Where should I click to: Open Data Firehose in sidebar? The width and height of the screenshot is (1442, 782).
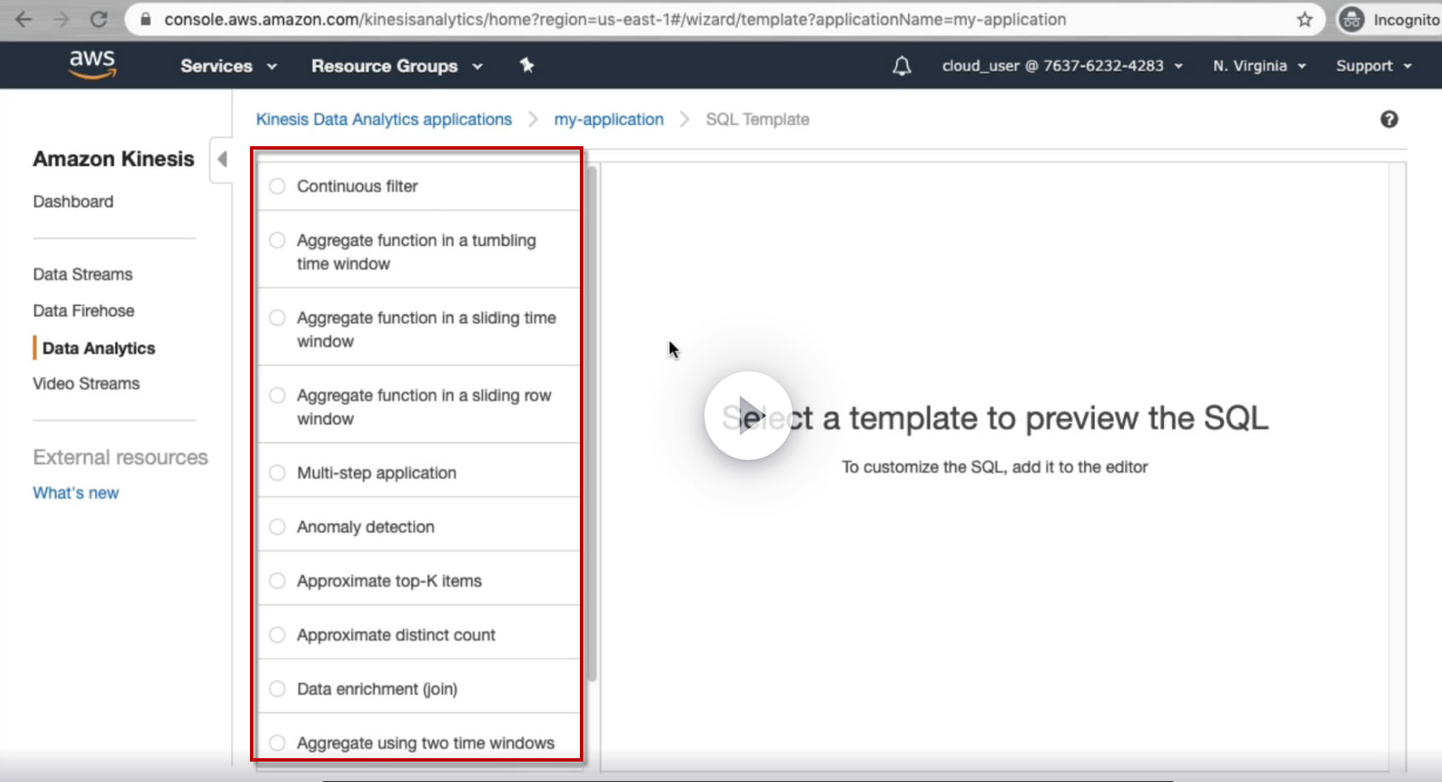[83, 311]
